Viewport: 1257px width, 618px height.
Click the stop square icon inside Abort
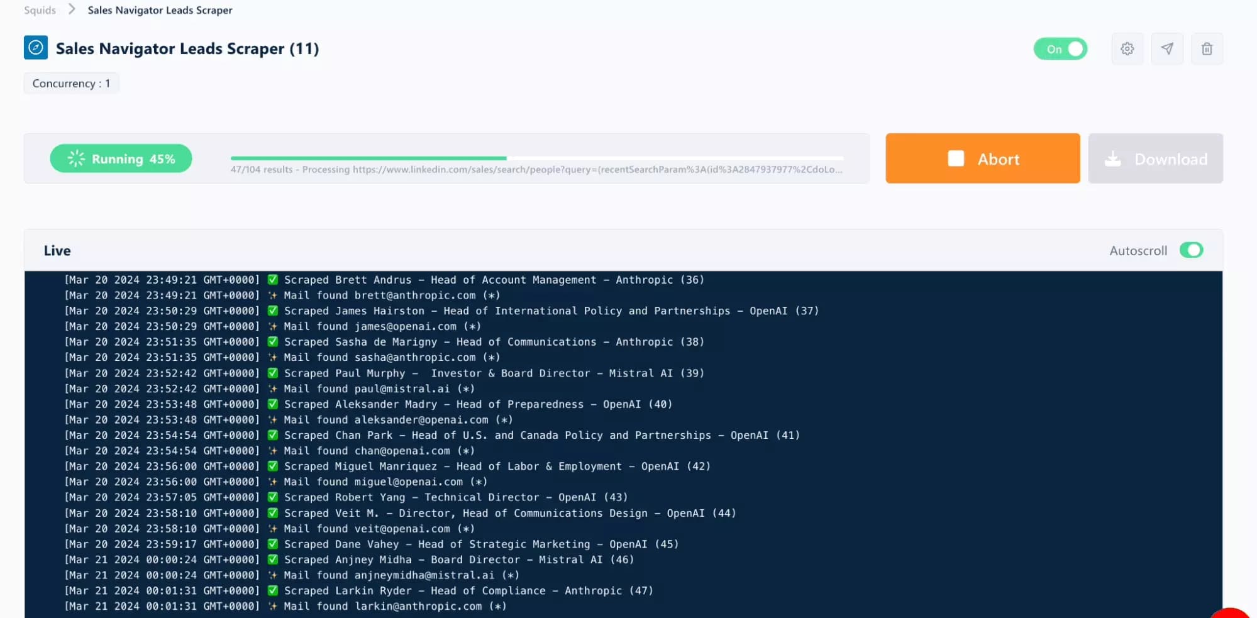[955, 158]
